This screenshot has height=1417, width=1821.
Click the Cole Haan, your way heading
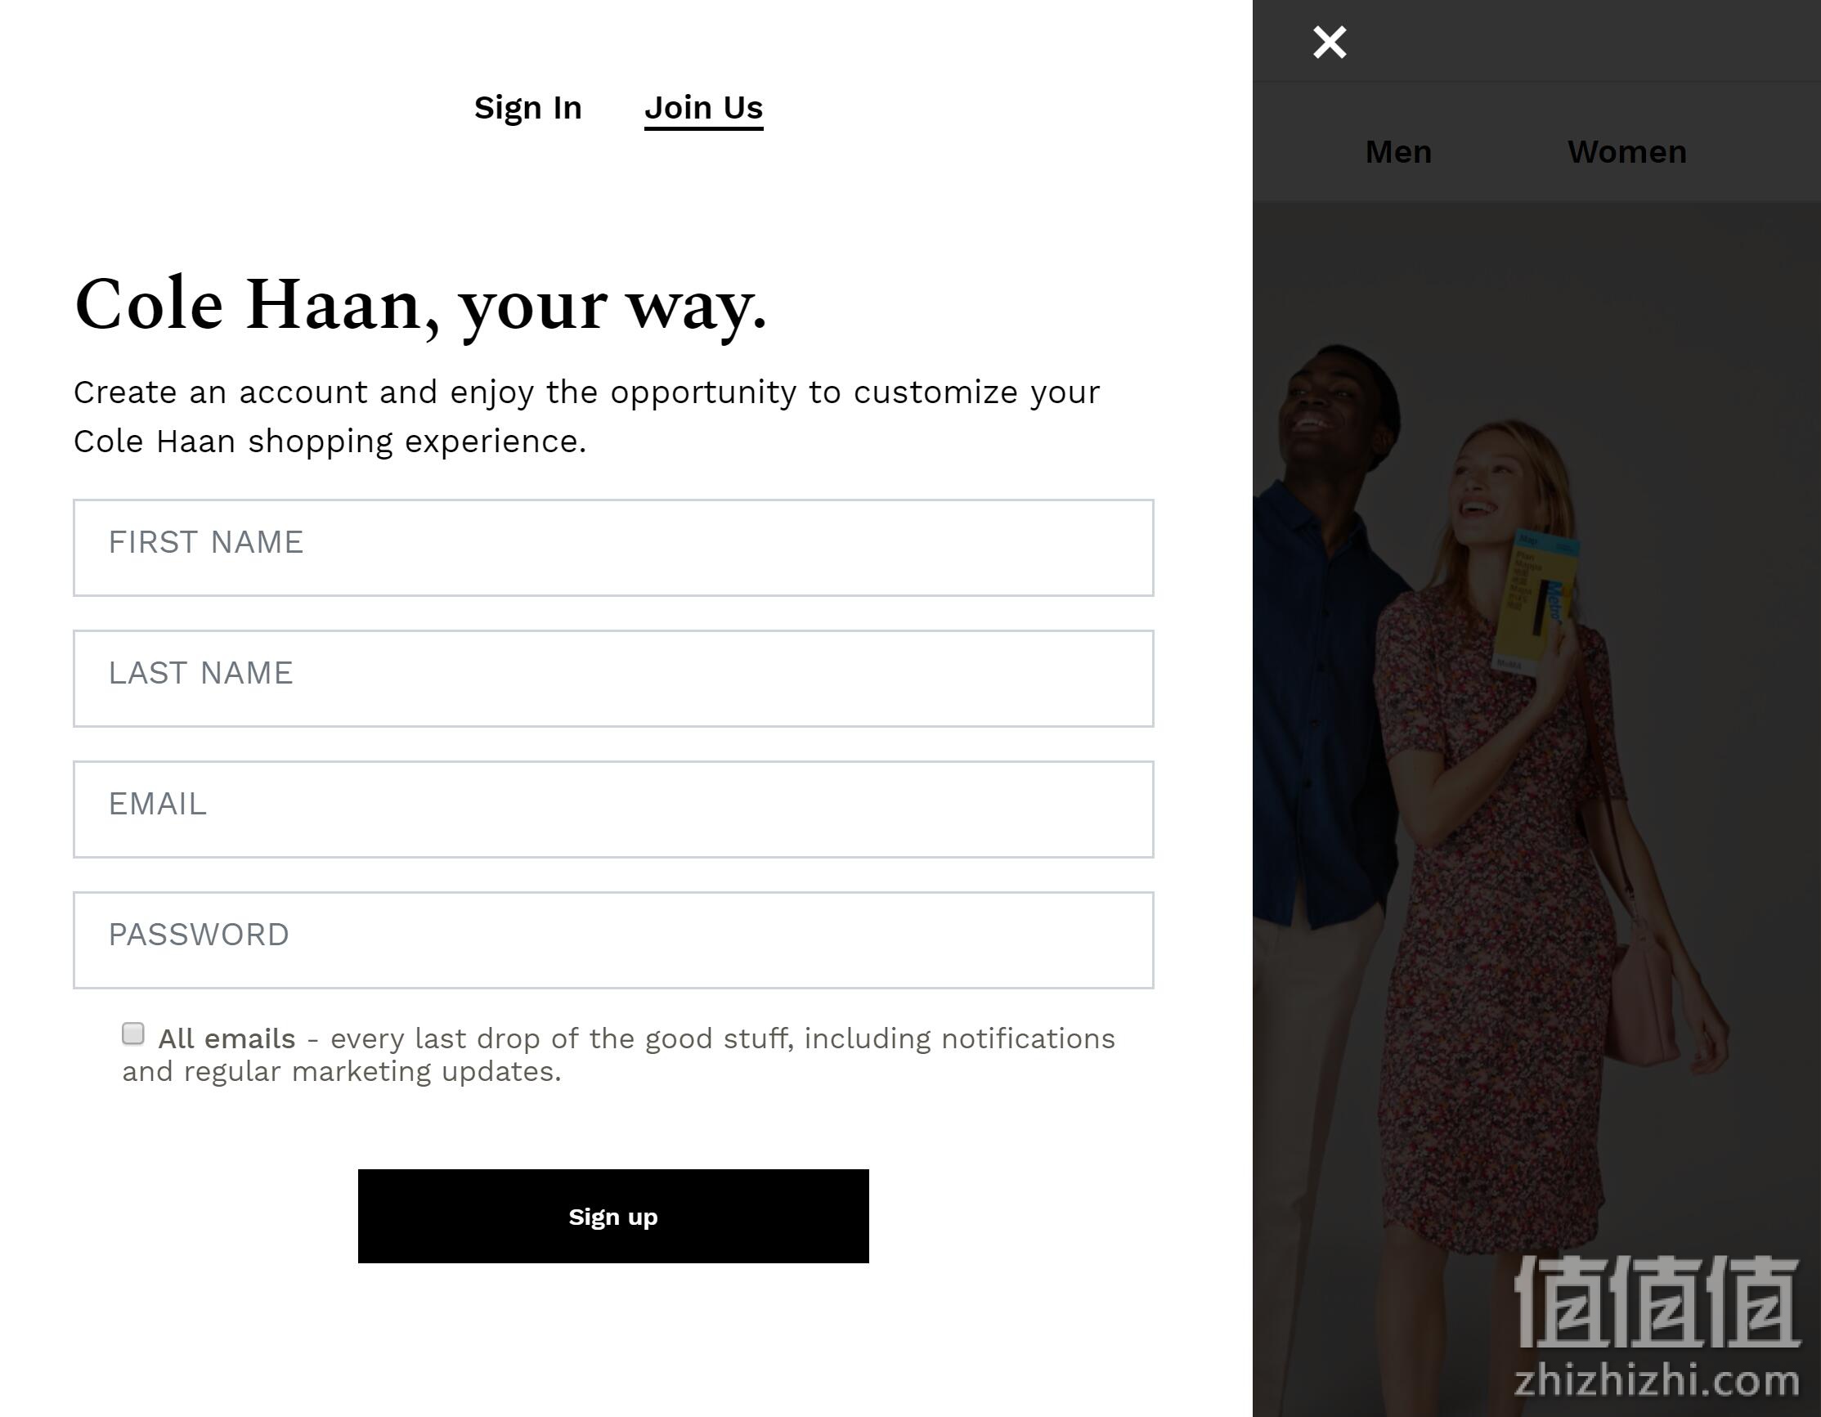(420, 306)
